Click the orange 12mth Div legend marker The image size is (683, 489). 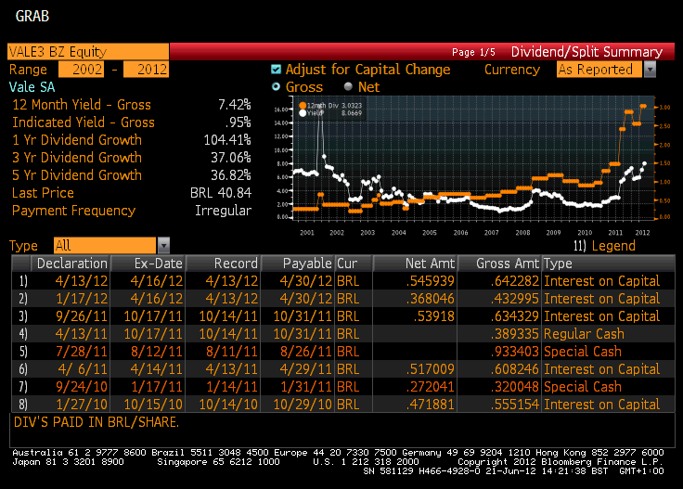pyautogui.click(x=303, y=106)
